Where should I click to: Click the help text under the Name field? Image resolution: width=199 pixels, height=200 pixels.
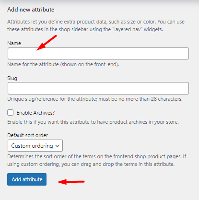point(63,64)
